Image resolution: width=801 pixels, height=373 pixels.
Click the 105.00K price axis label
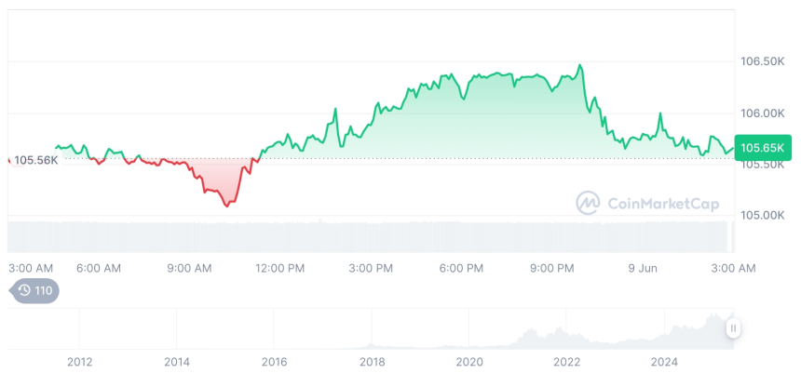point(763,216)
